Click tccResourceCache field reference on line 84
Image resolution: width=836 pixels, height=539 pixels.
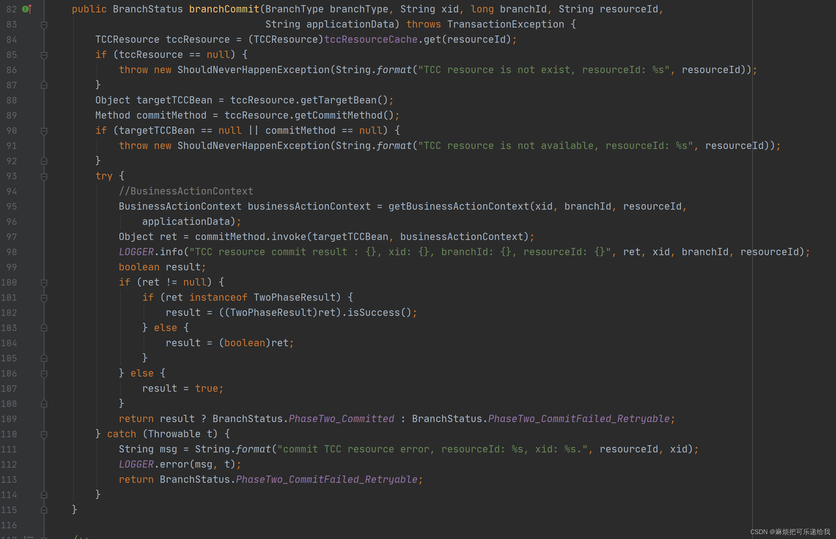click(371, 40)
